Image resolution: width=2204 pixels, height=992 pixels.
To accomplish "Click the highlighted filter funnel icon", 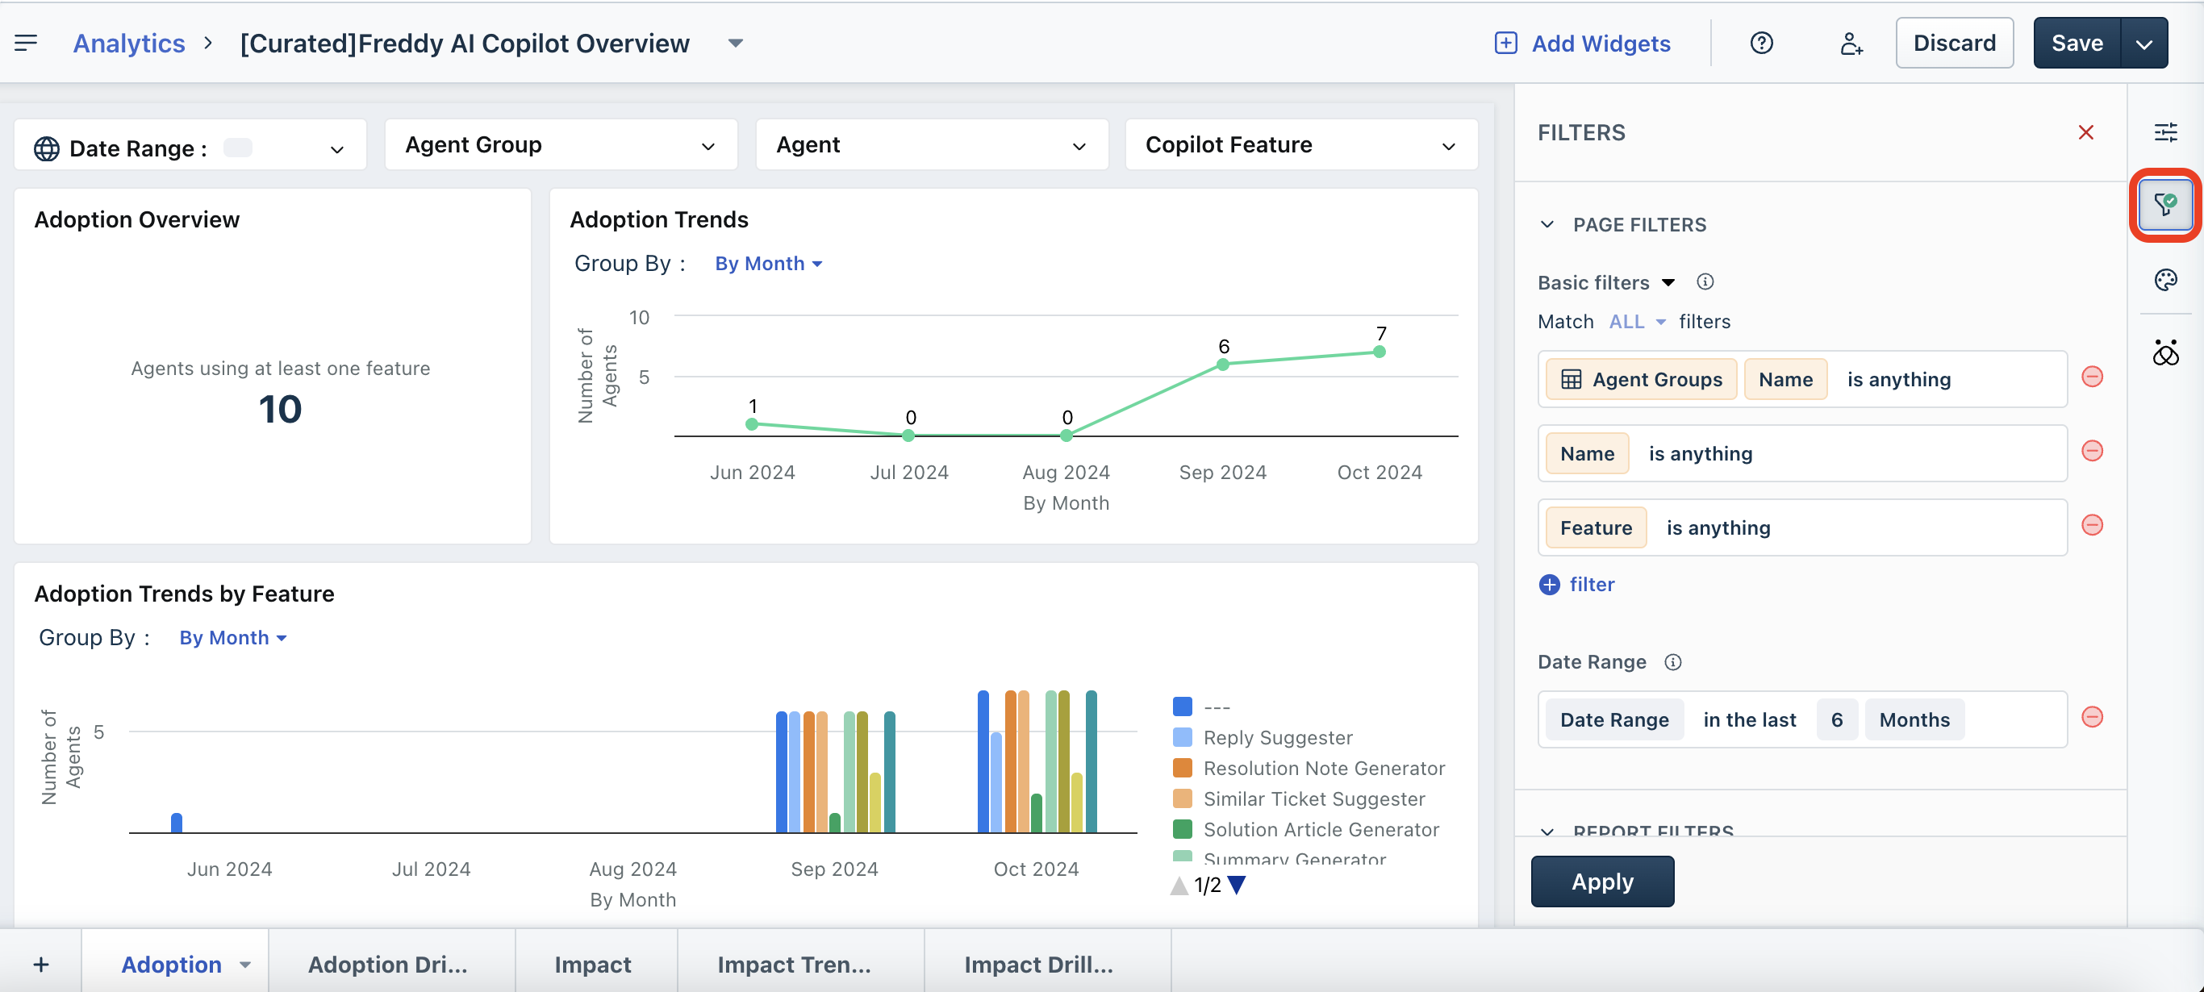I will [2164, 204].
